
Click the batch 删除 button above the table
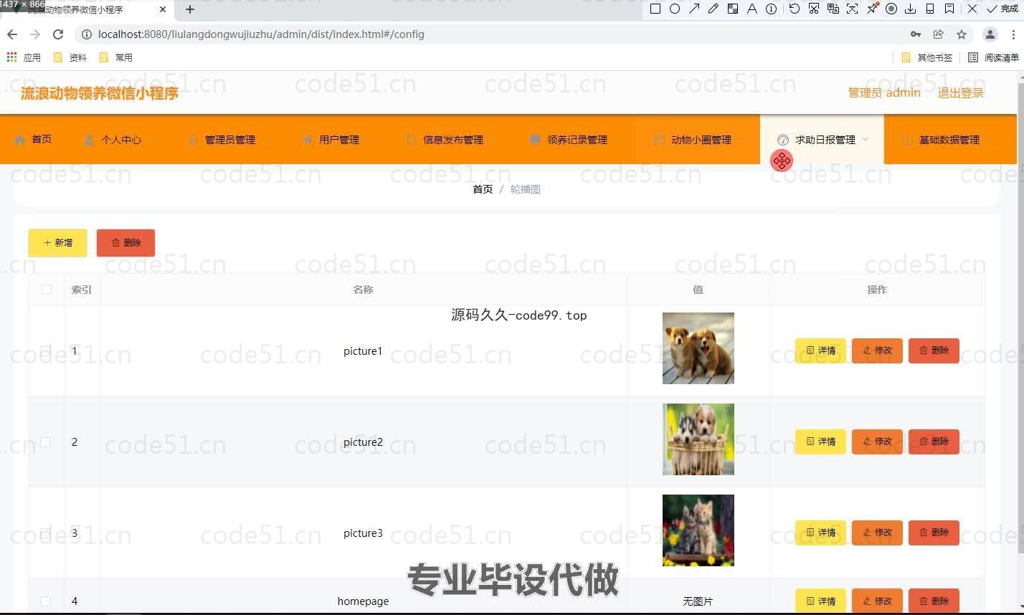(125, 243)
